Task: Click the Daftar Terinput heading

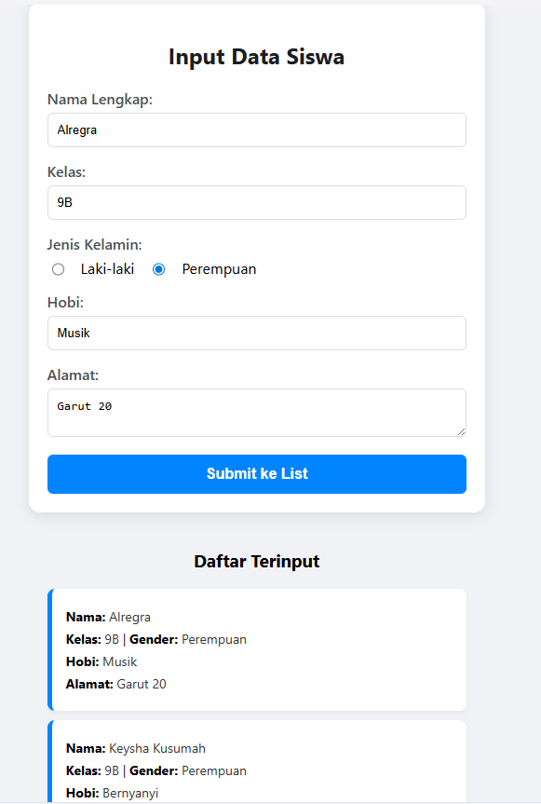Action: coord(257,562)
